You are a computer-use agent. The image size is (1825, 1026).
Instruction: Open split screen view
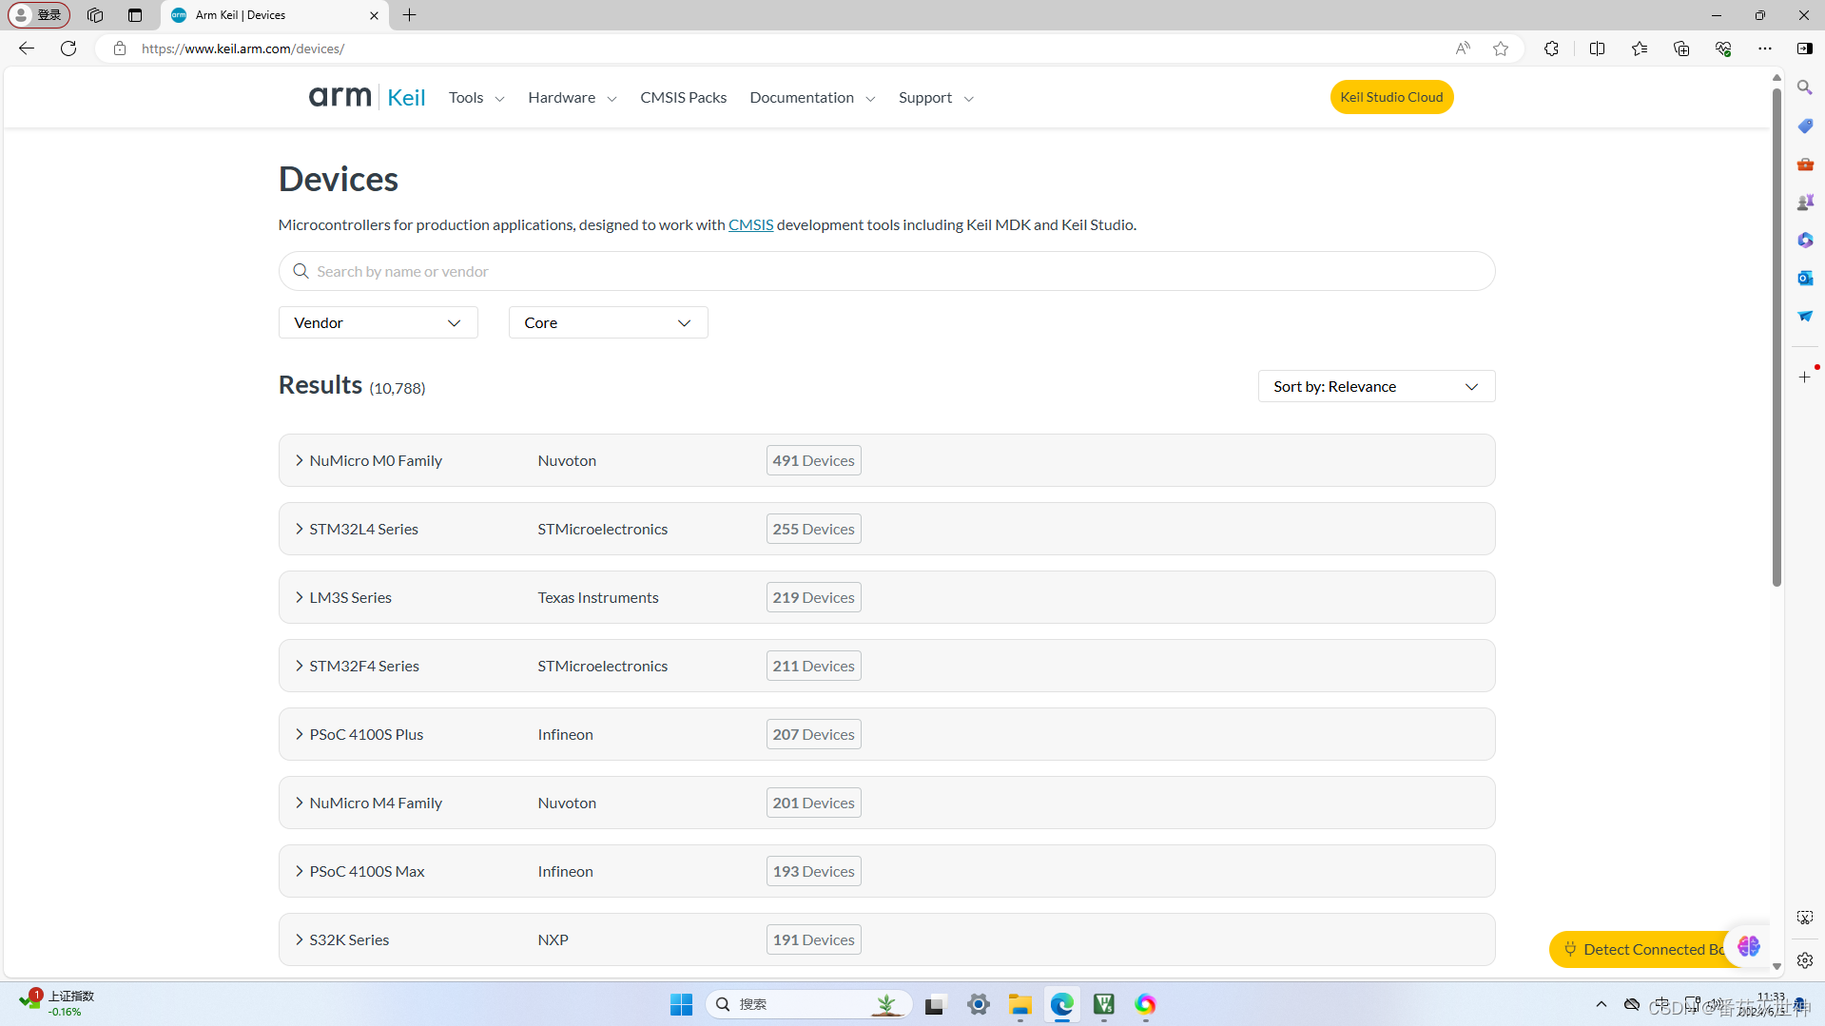(x=1598, y=48)
